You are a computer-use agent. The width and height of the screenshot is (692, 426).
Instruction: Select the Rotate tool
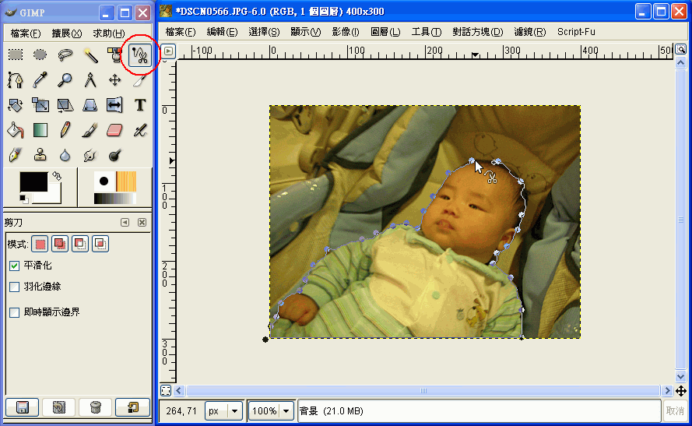[x=16, y=105]
